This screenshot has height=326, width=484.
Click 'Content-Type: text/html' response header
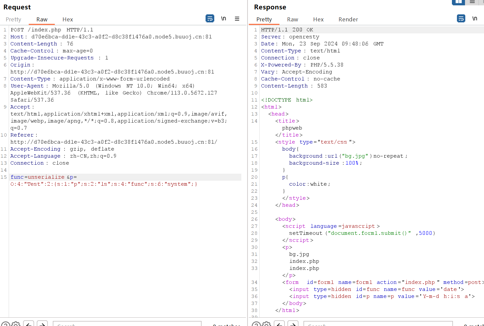coord(300,51)
